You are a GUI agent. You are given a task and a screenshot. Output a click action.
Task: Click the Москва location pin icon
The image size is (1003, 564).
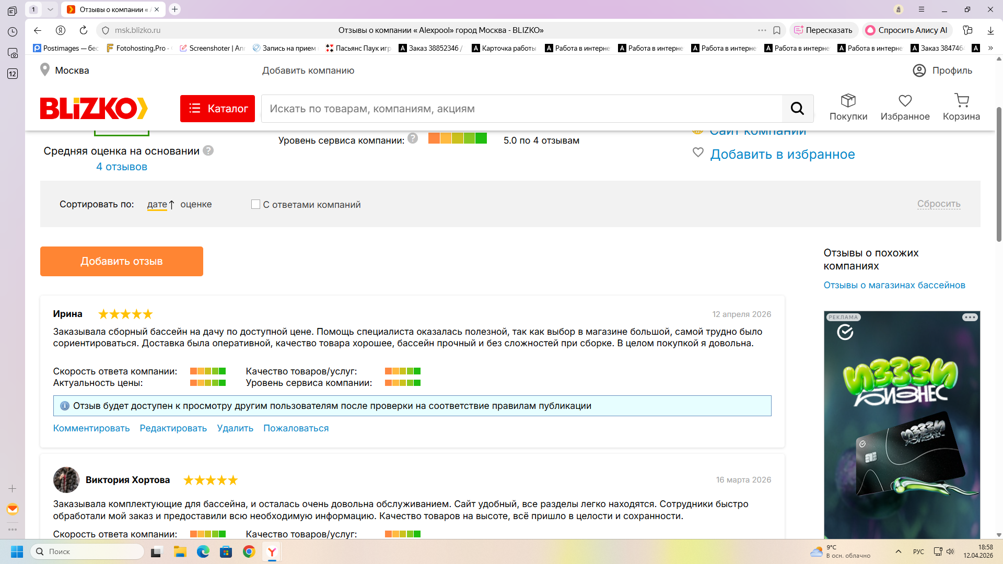click(45, 70)
